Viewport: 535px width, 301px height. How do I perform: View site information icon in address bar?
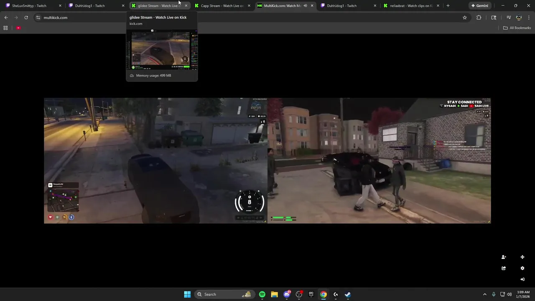coord(38,18)
